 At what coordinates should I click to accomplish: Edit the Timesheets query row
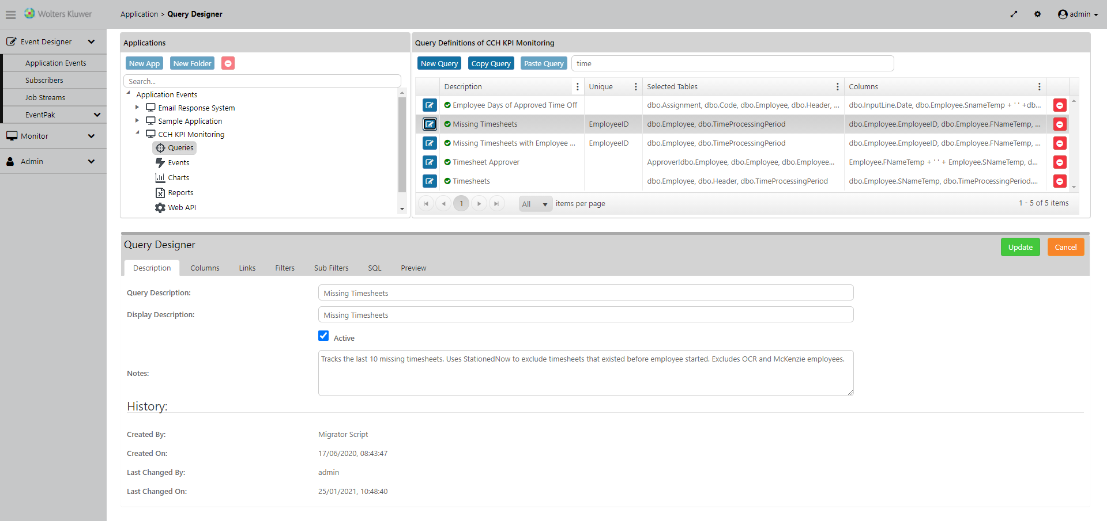click(430, 181)
